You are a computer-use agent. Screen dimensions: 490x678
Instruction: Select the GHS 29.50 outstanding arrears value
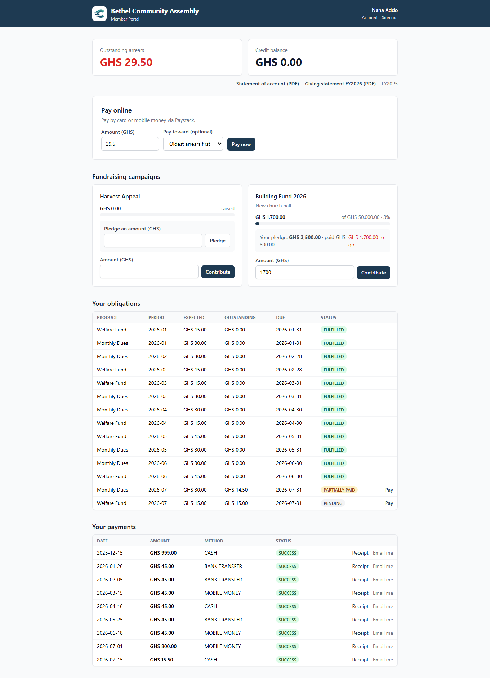click(126, 62)
